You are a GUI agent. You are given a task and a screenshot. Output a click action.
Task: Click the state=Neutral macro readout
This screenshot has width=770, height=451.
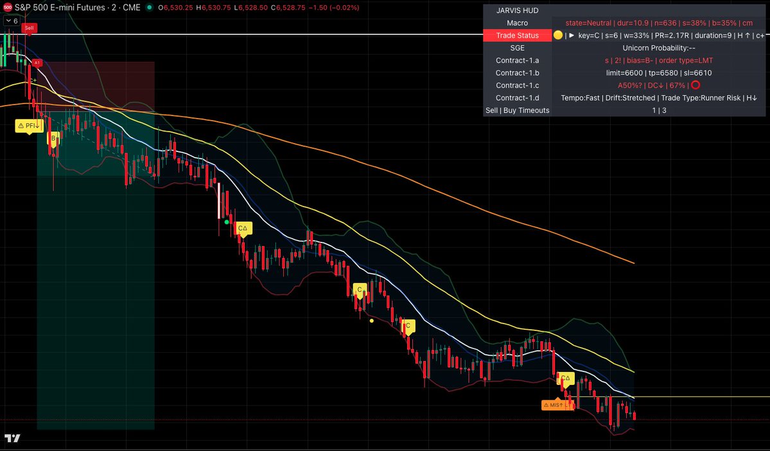[658, 23]
